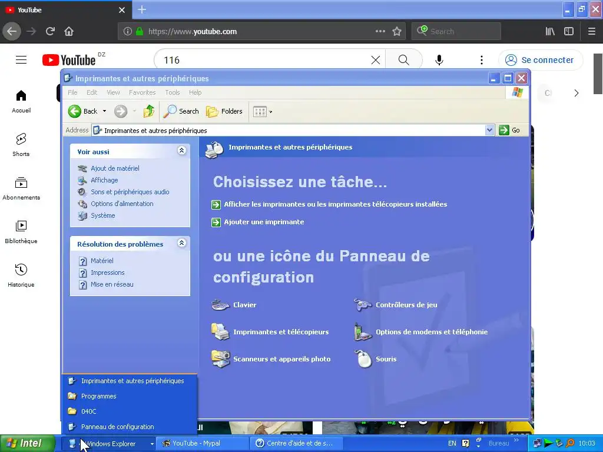Open a new browser tab

(x=141, y=9)
